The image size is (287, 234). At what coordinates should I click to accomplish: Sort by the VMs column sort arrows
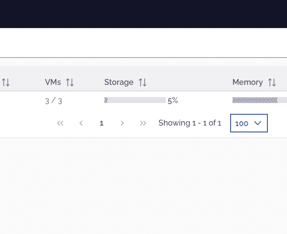click(x=70, y=82)
